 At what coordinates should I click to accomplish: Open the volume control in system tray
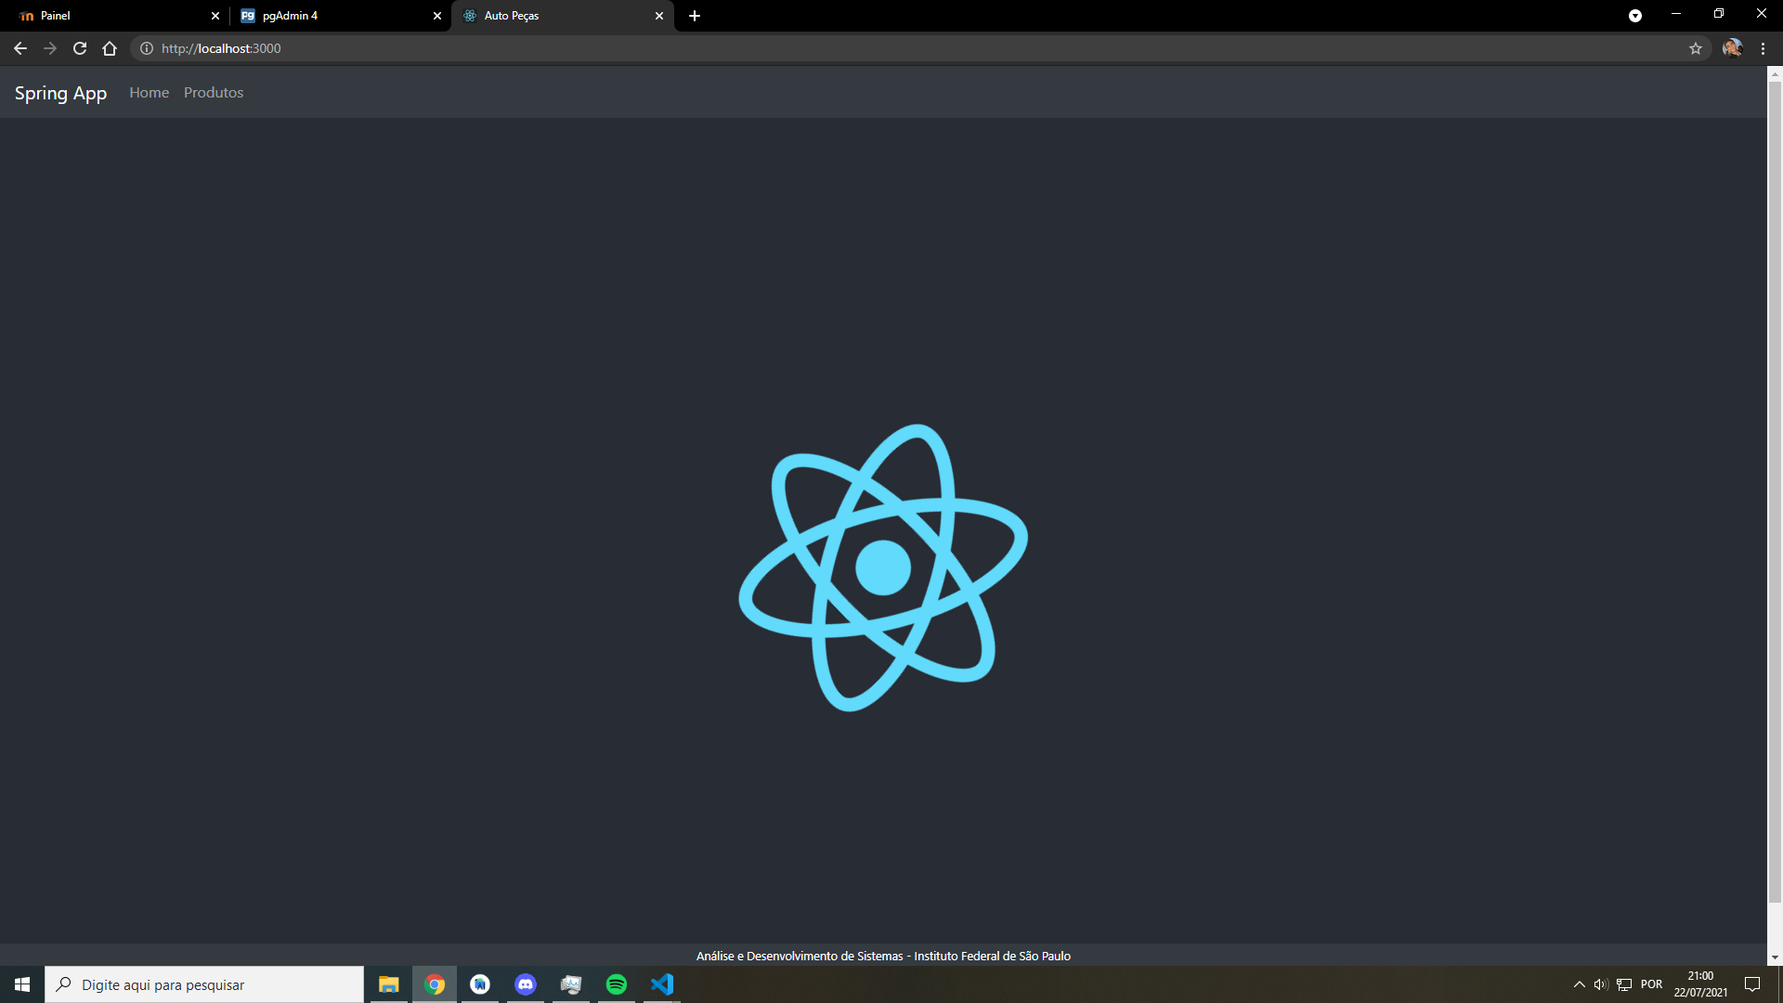coord(1601,984)
